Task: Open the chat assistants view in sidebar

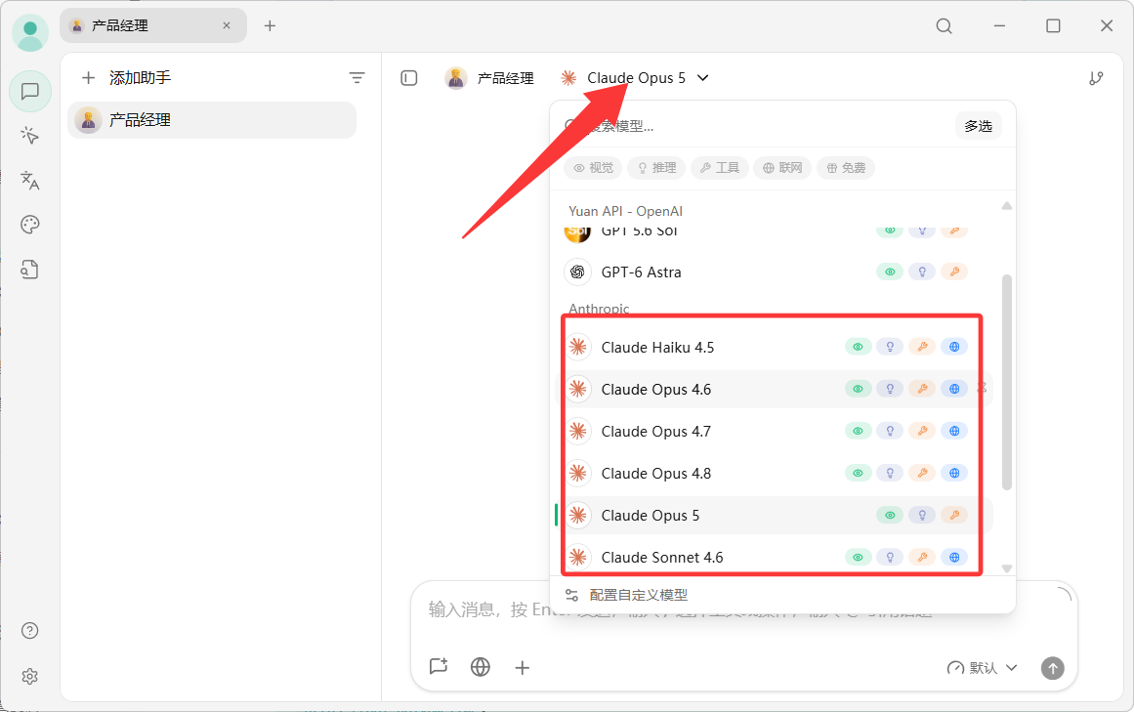Action: [29, 91]
